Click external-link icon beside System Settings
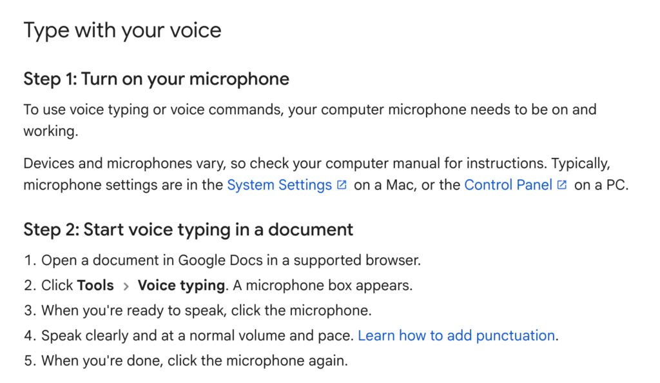 (342, 185)
